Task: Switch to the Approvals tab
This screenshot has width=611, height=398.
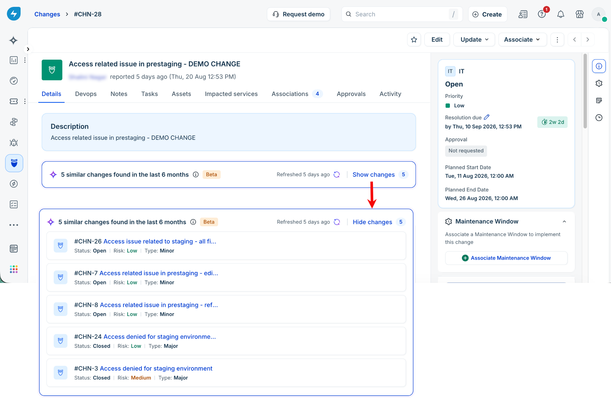Action: pos(351,94)
